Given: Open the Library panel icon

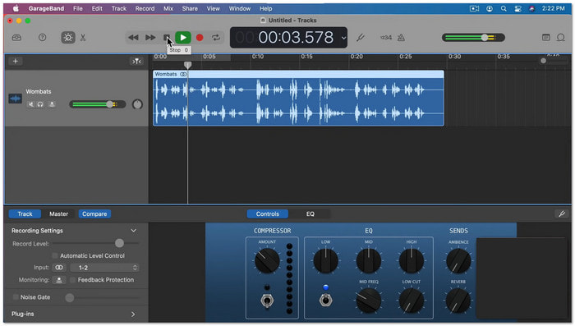Looking at the screenshot, I should [16, 38].
